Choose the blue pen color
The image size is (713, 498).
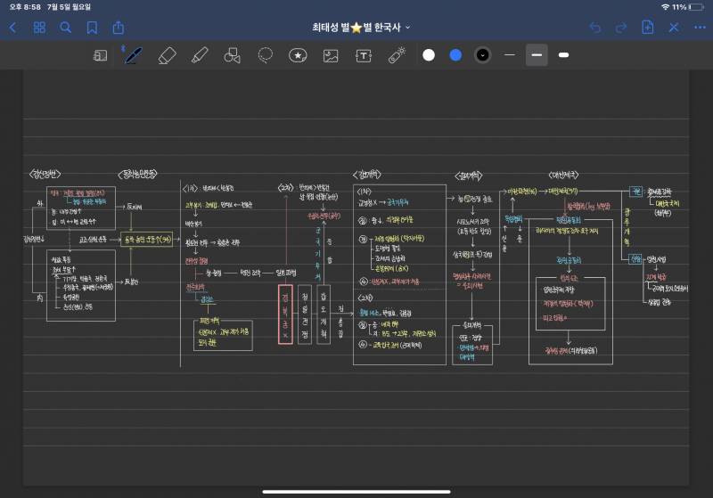[455, 55]
